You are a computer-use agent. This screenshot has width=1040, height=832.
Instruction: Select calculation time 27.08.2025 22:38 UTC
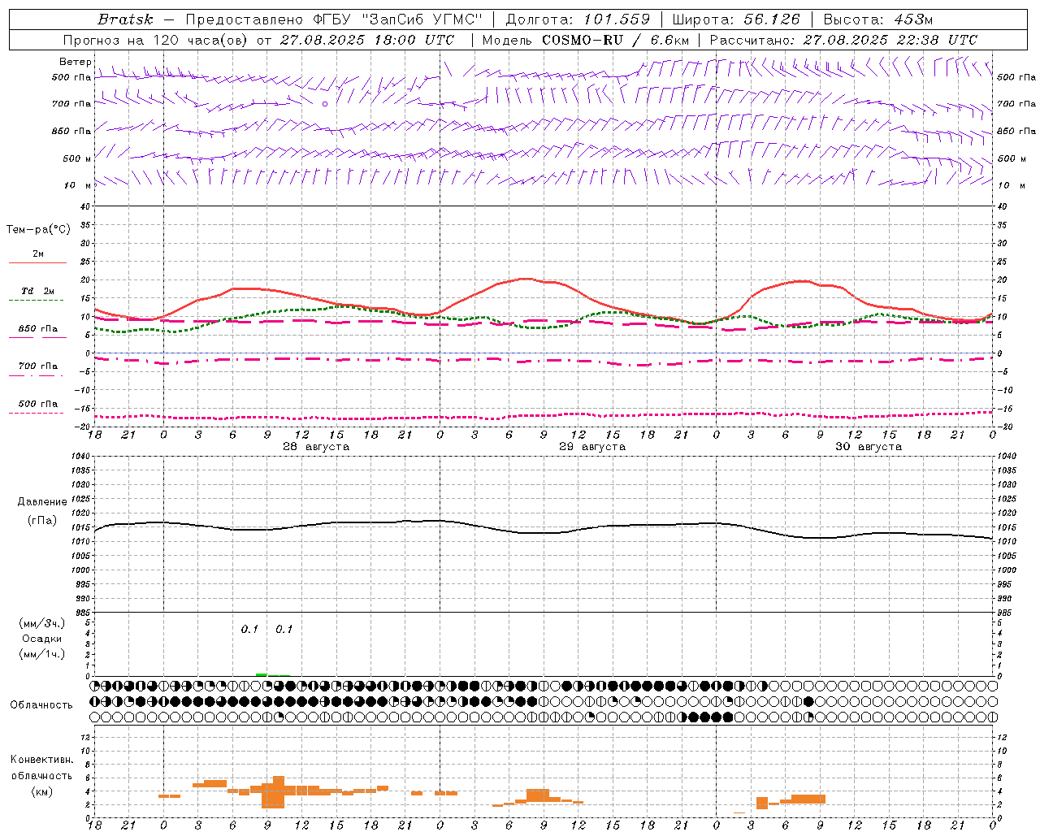tap(890, 40)
